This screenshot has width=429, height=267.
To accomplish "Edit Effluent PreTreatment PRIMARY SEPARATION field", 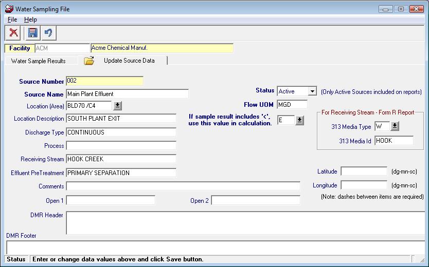I will (121, 173).
